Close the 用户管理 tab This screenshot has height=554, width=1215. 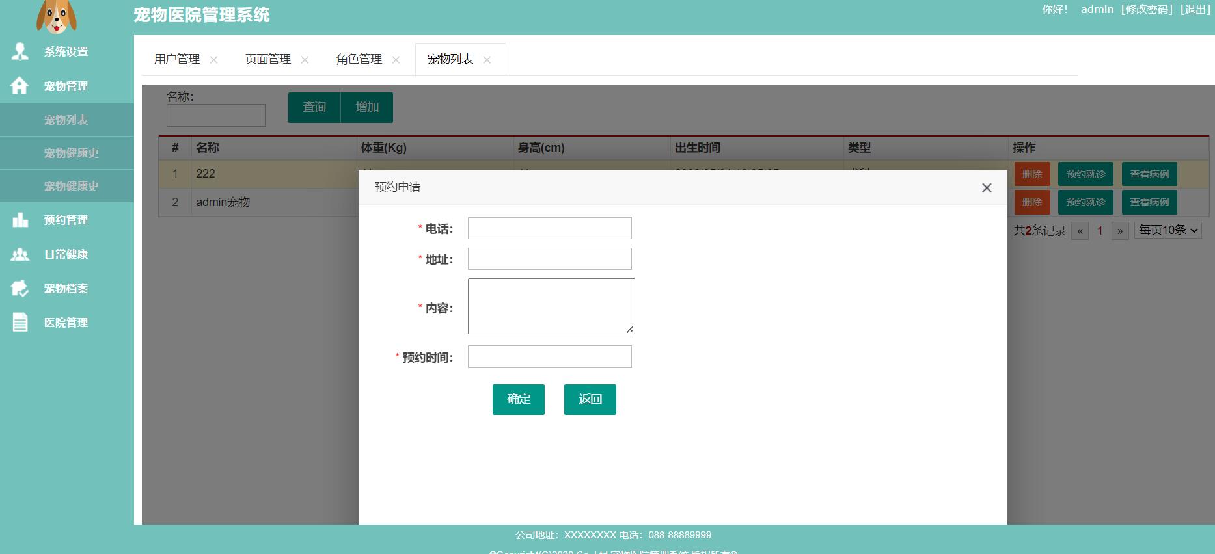[213, 60]
